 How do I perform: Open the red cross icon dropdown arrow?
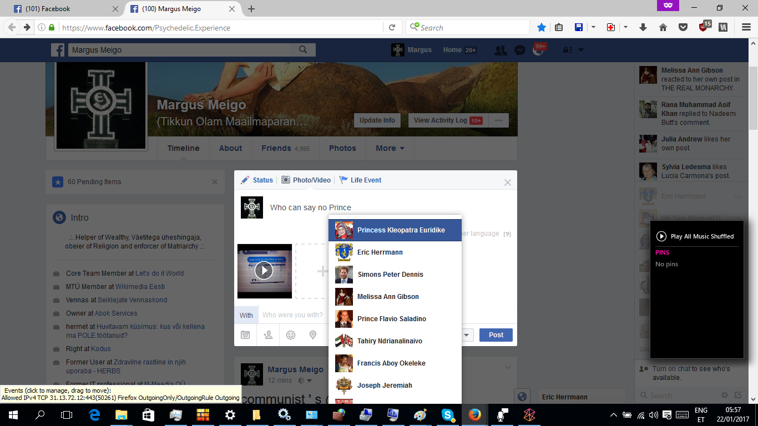pyautogui.click(x=625, y=27)
